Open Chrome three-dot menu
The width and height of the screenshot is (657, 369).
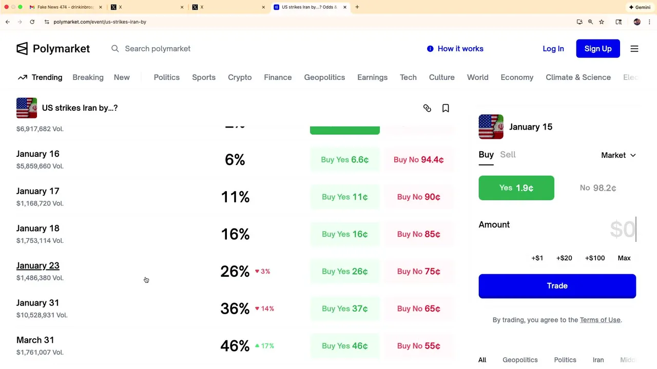click(649, 22)
